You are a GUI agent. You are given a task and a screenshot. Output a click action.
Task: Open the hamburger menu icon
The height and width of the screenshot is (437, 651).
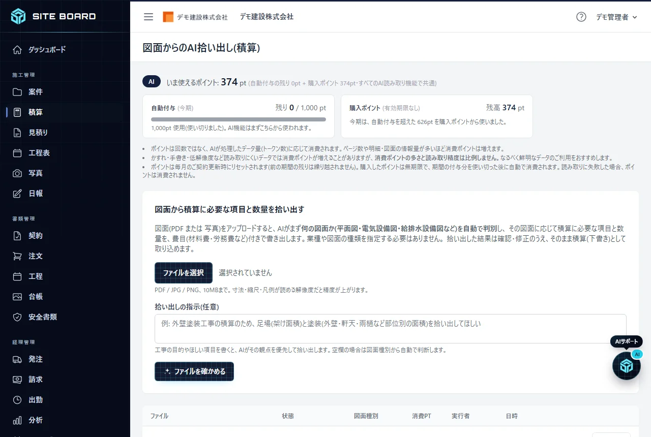coord(149,17)
